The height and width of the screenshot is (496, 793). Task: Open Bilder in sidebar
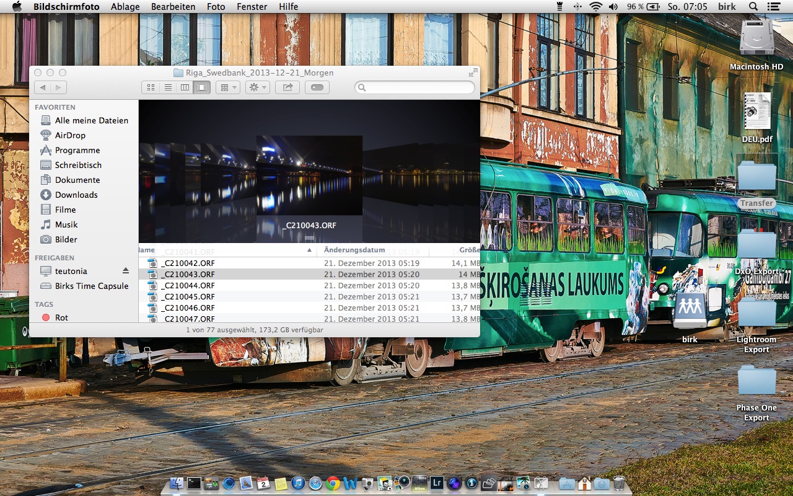click(x=59, y=239)
